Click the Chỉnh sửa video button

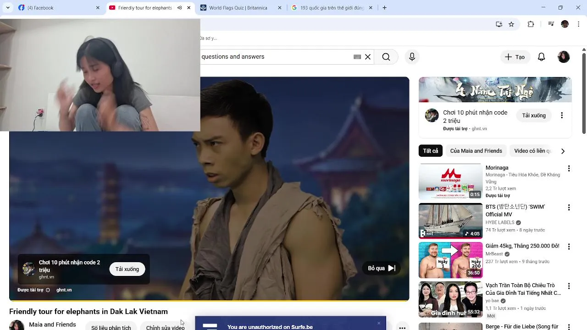pos(165,327)
